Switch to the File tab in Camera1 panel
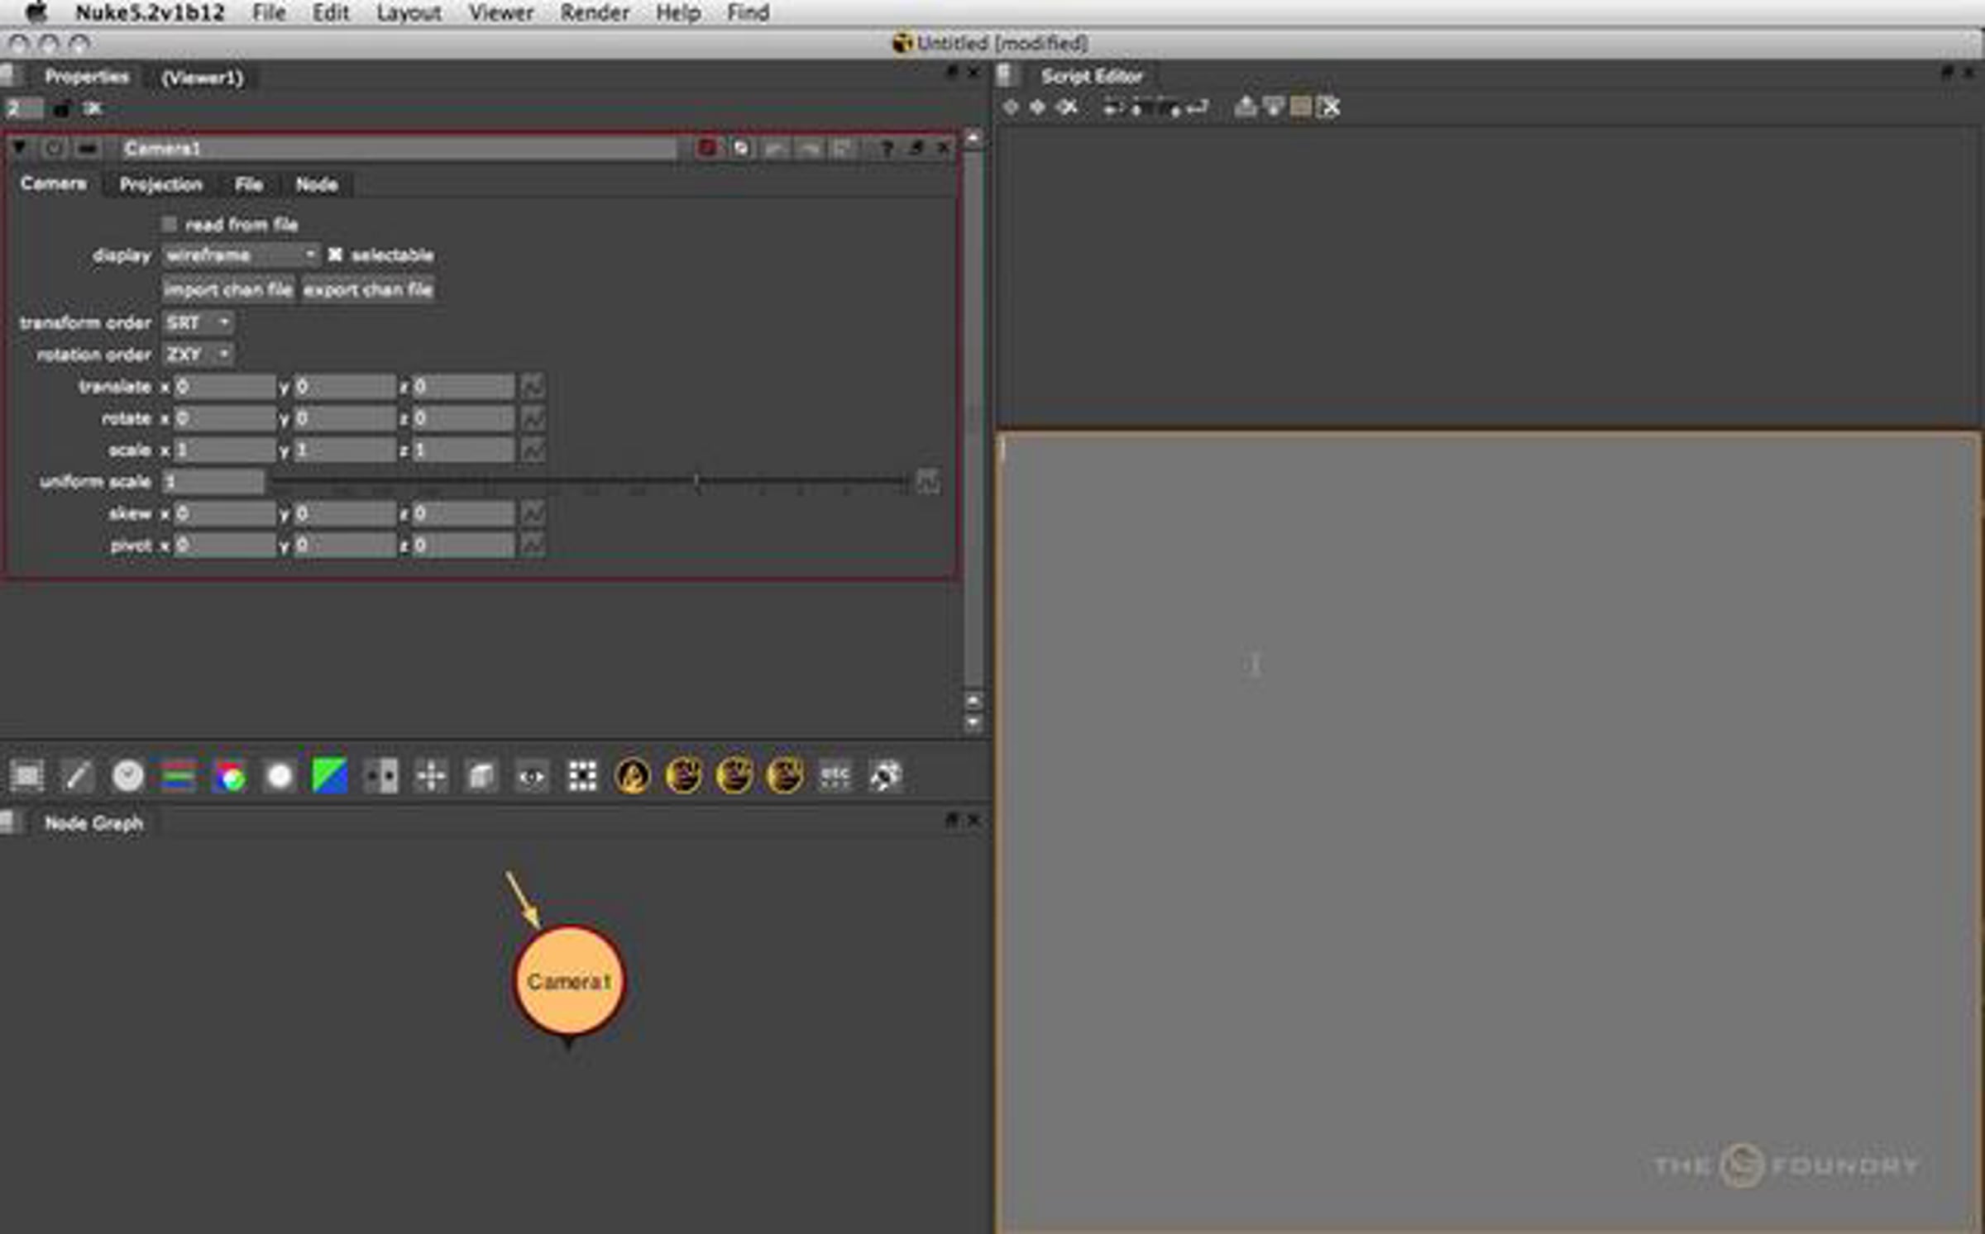This screenshot has height=1234, width=1985. pyautogui.click(x=249, y=185)
